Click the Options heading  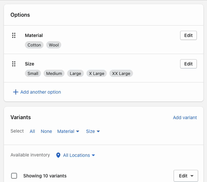[20, 15]
